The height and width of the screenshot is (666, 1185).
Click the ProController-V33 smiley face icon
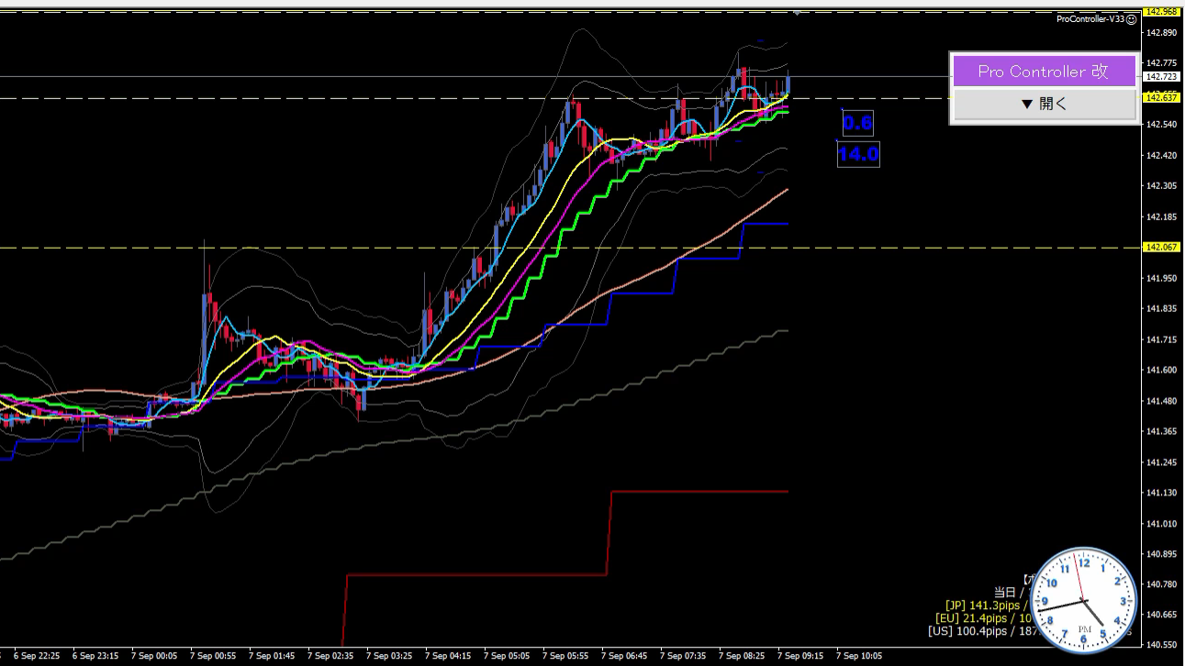pos(1132,18)
